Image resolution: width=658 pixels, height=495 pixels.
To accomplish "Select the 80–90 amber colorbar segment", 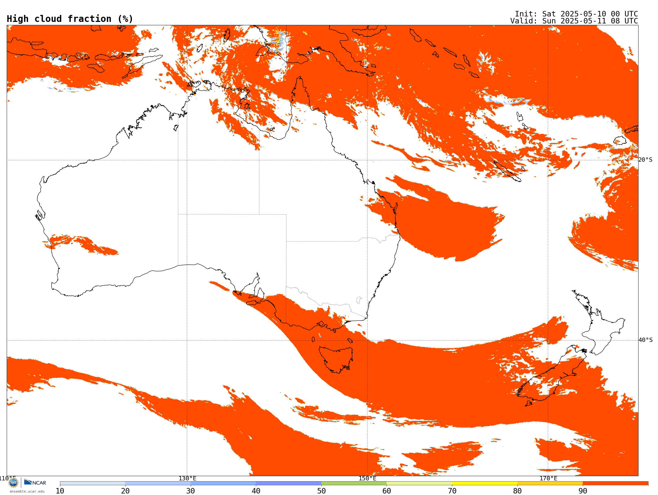I will pos(550,483).
